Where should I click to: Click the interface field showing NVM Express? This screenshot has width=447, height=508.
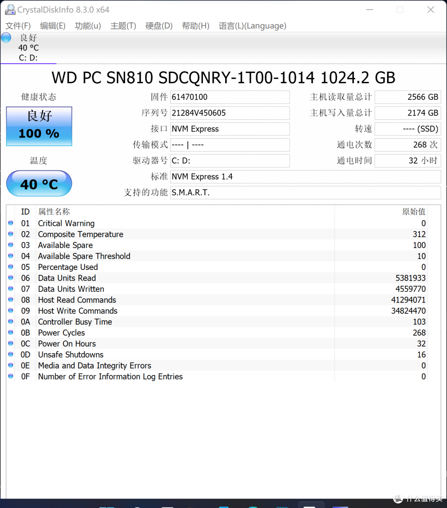230,129
